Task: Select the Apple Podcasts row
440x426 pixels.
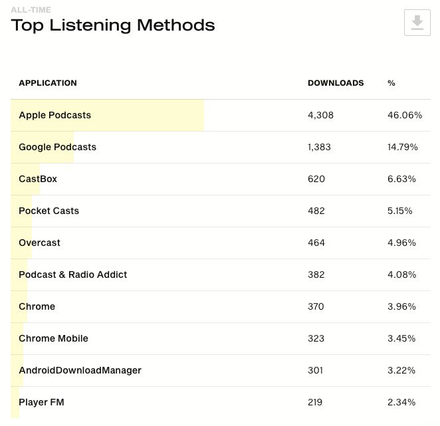Action: 221,116
